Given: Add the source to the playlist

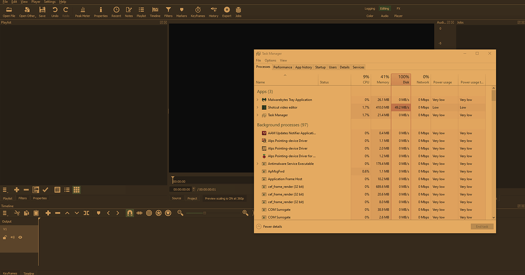Looking at the screenshot, I should [16, 189].
